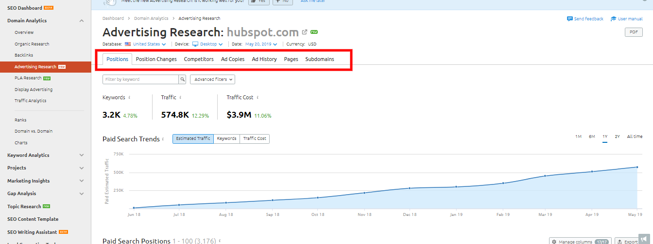Expand the Projects sidebar section
This screenshot has width=653, height=244.
pos(82,168)
